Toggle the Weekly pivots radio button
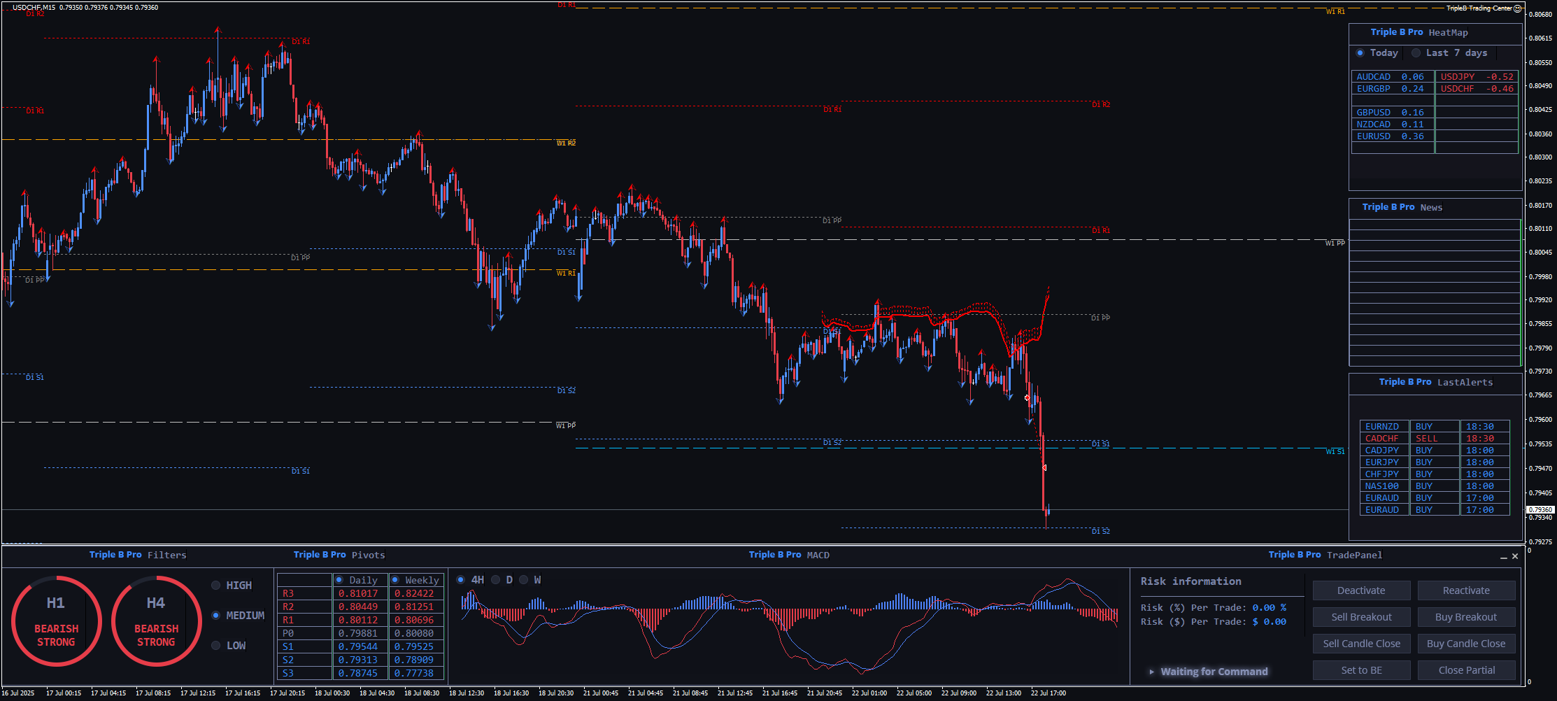Image resolution: width=1557 pixels, height=701 pixels. (395, 580)
